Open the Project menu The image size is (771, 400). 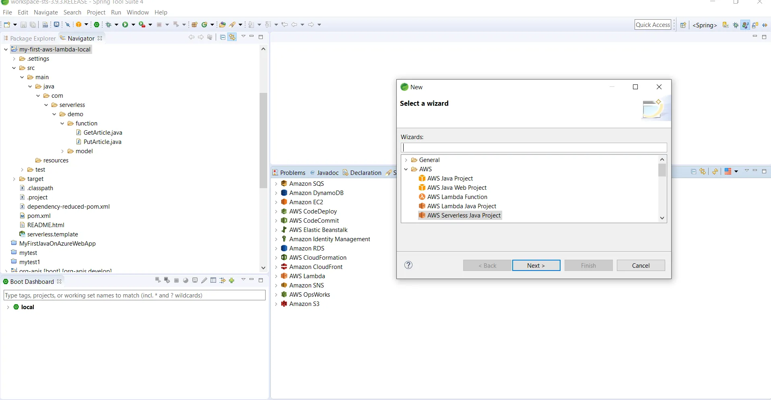[x=96, y=12]
